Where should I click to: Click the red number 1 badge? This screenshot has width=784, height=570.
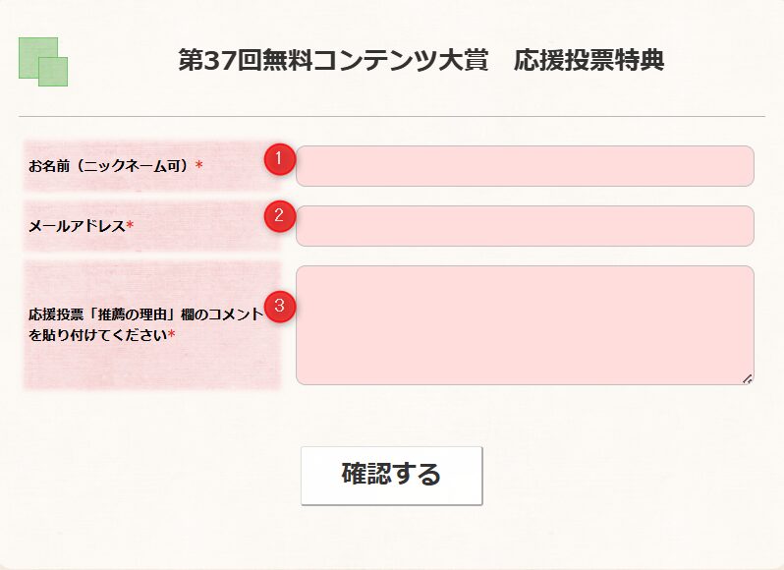(x=280, y=159)
